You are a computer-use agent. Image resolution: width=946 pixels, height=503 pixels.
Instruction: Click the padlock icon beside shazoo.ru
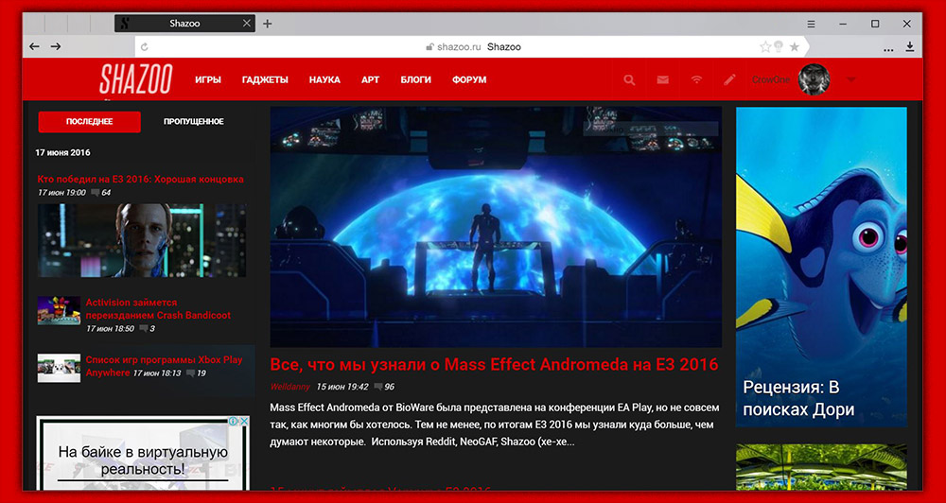coord(429,46)
